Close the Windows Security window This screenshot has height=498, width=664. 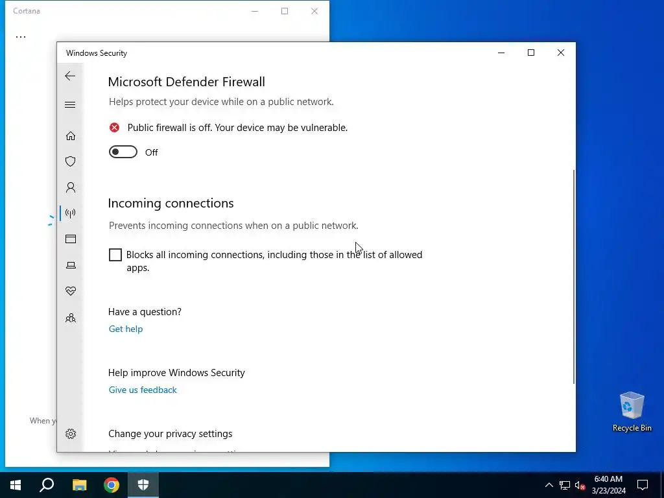point(561,53)
